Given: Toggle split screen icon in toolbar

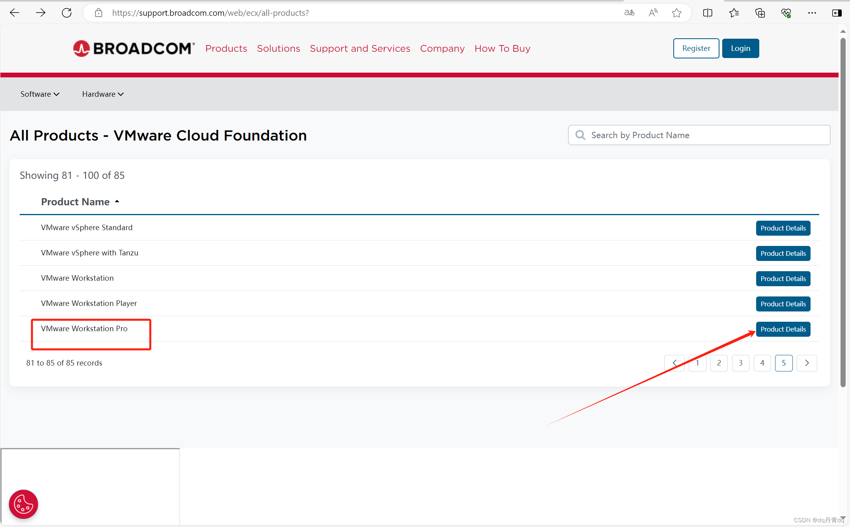Looking at the screenshot, I should (x=708, y=13).
